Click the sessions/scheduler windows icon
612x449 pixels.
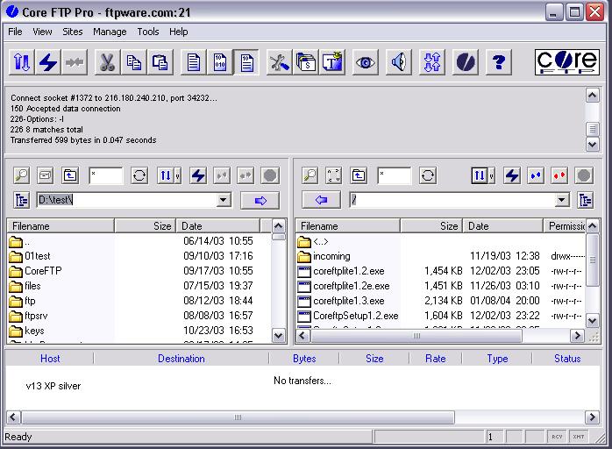pyautogui.click(x=306, y=62)
